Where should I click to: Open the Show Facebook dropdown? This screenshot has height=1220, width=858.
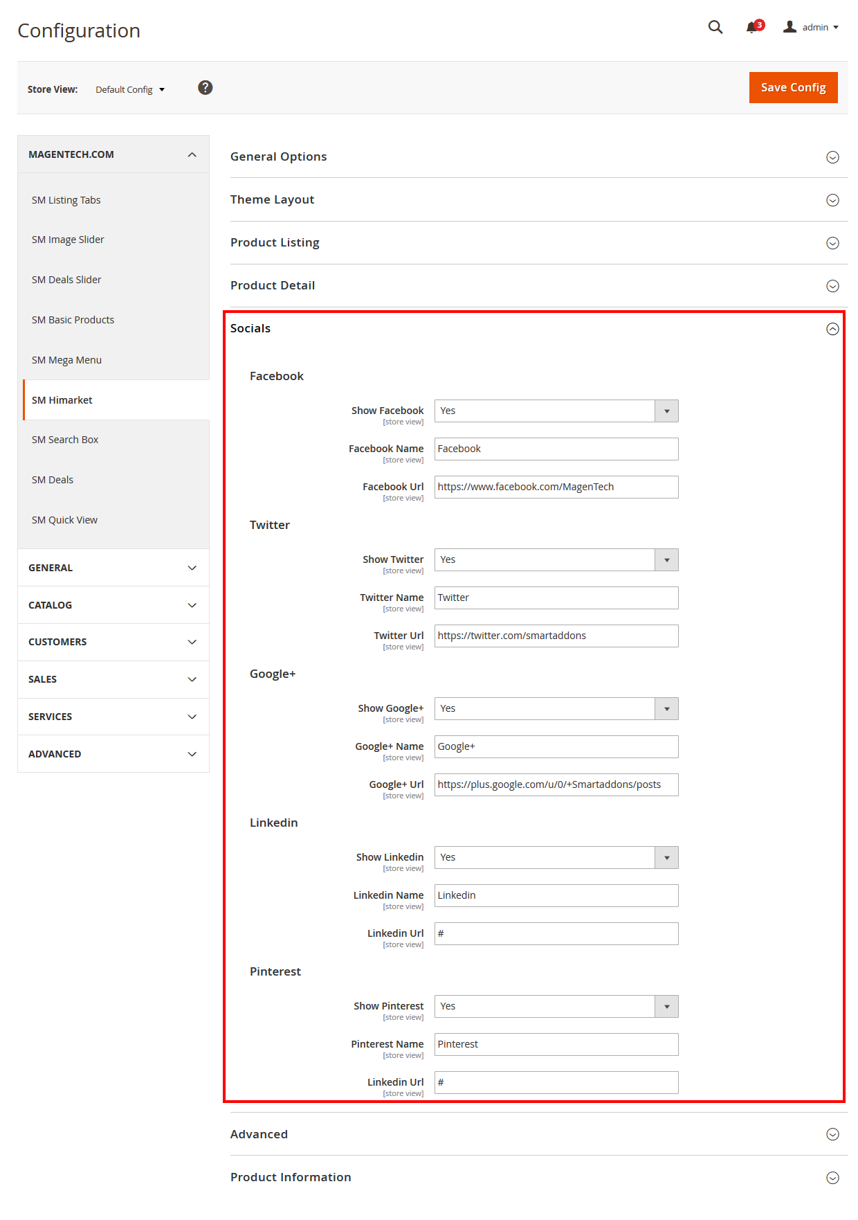tap(556, 411)
